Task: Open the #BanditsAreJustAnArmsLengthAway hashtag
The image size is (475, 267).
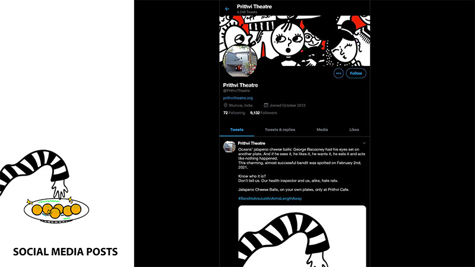Action: tap(270, 199)
